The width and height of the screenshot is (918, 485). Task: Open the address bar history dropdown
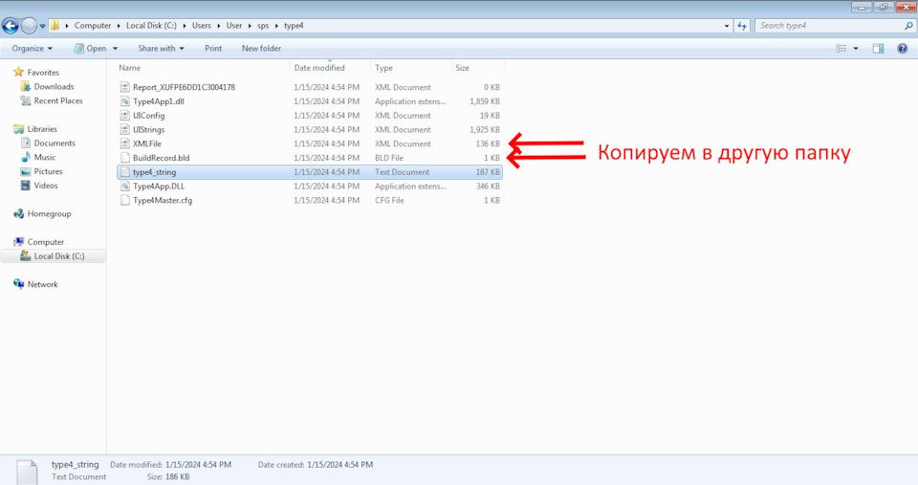[x=727, y=26]
